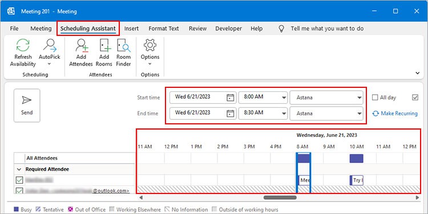Open the end time zone Astana dropdown
Viewport: 428px width, 214px height.
pyautogui.click(x=360, y=114)
